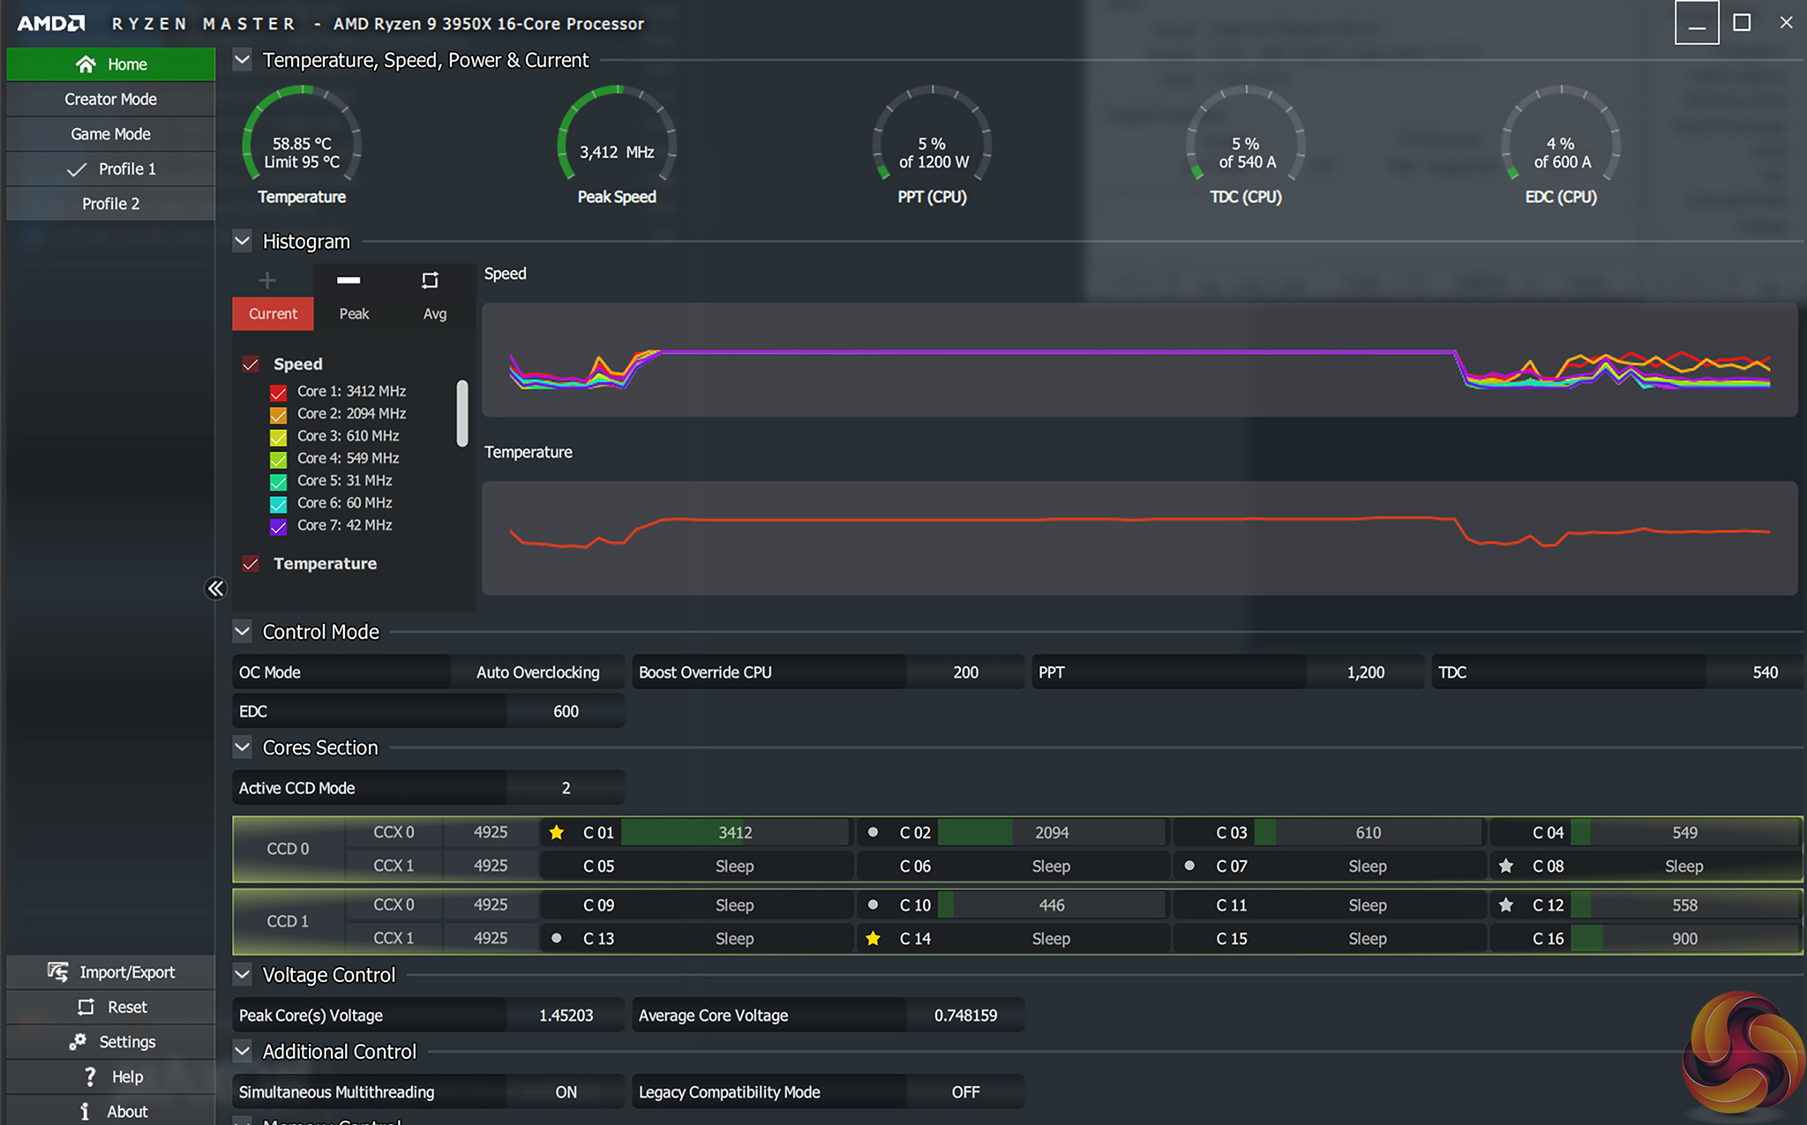Switch to Creator Mode
Image resolution: width=1807 pixels, height=1125 pixels.
click(x=110, y=99)
